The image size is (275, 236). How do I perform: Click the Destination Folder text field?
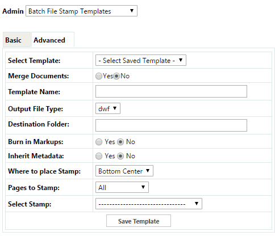click(x=171, y=125)
